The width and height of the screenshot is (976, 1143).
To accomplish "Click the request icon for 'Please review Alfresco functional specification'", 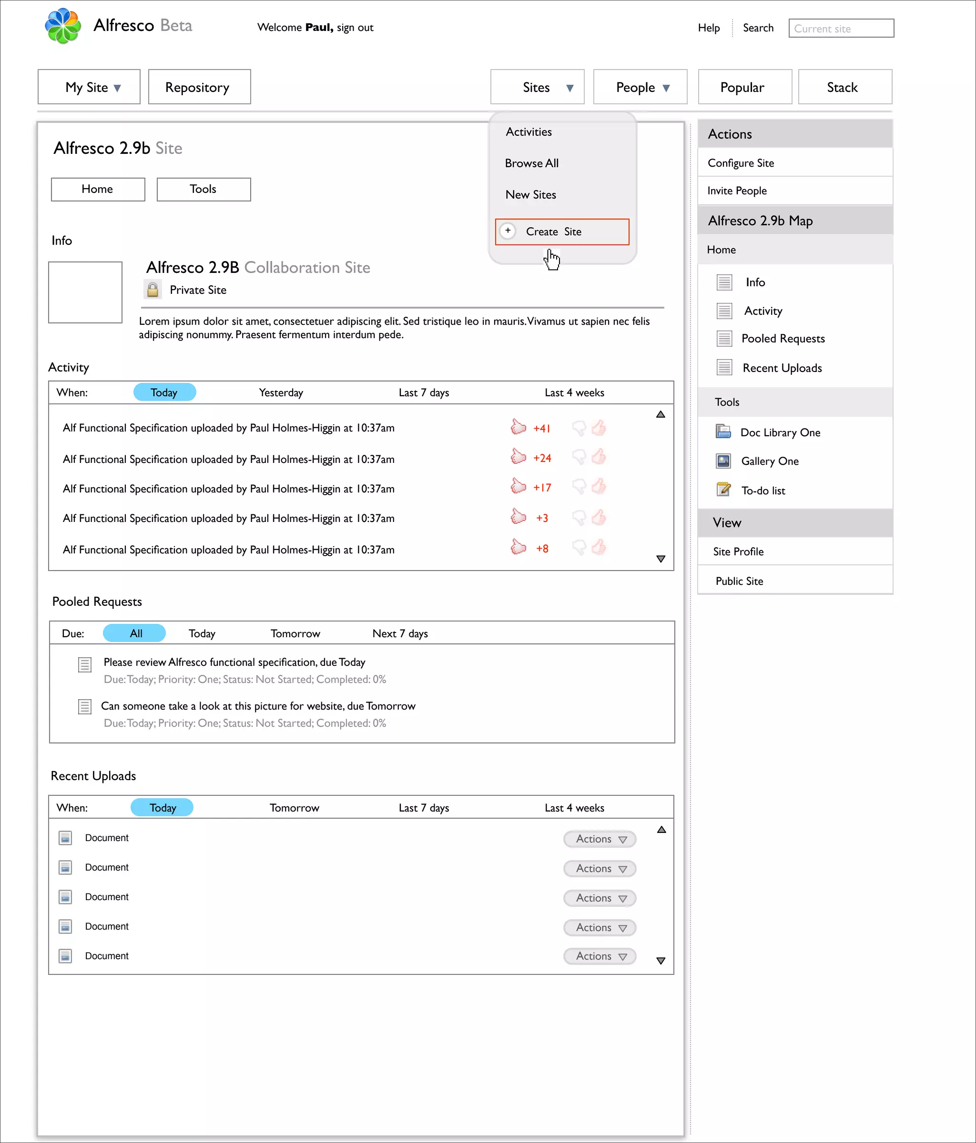I will click(x=84, y=665).
